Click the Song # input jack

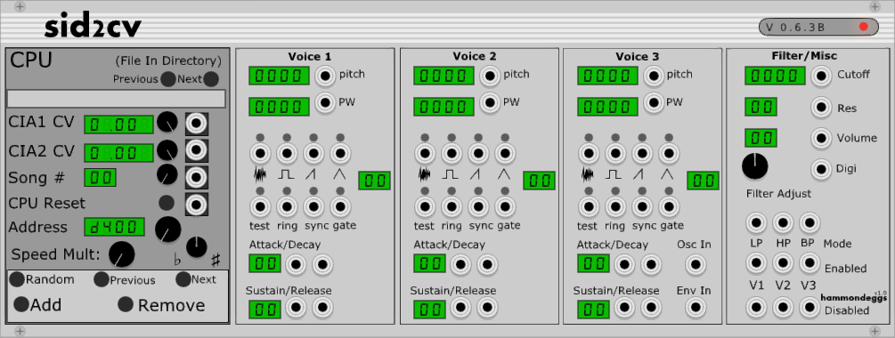pos(196,177)
